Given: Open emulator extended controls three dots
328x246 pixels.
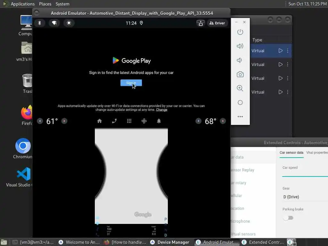Looking at the screenshot, I should pos(240,117).
